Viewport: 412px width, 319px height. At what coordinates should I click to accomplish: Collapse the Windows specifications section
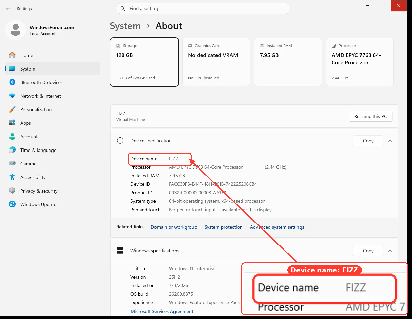pos(390,251)
